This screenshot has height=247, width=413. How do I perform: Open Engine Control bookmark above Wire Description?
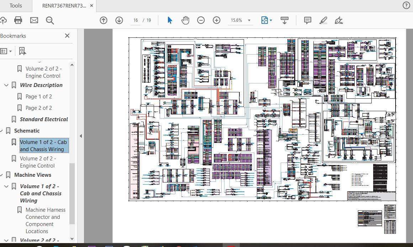43,72
